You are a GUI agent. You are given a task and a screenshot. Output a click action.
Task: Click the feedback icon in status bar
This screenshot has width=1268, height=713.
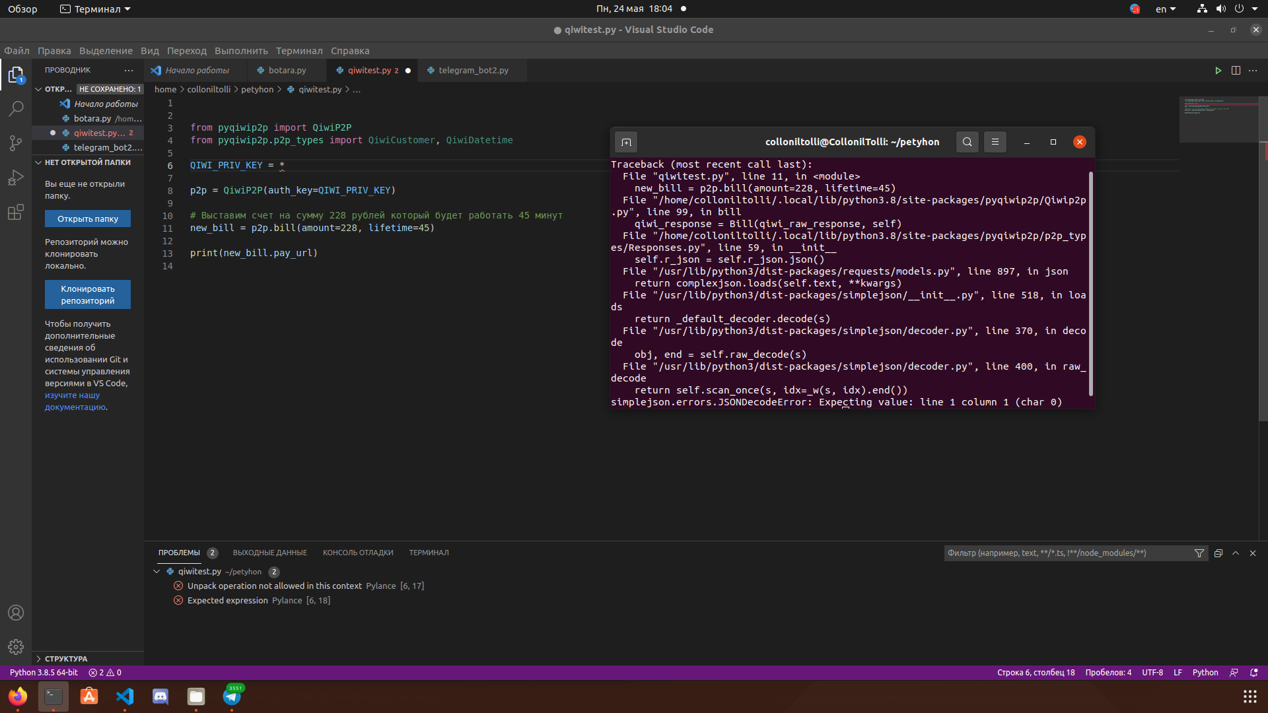tap(1234, 673)
